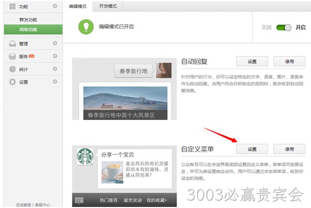Viewport: 311px width, 208px height.
Task: Click the 春季旅行地 chat bubble
Action: pyautogui.click(x=134, y=71)
